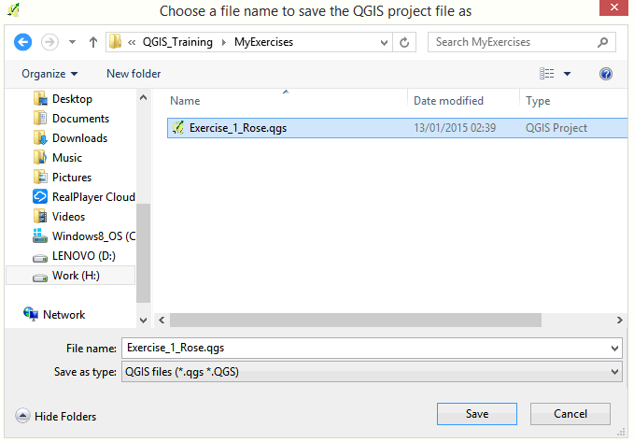
Task: Click the Work (H:) drive icon
Action: click(39, 278)
